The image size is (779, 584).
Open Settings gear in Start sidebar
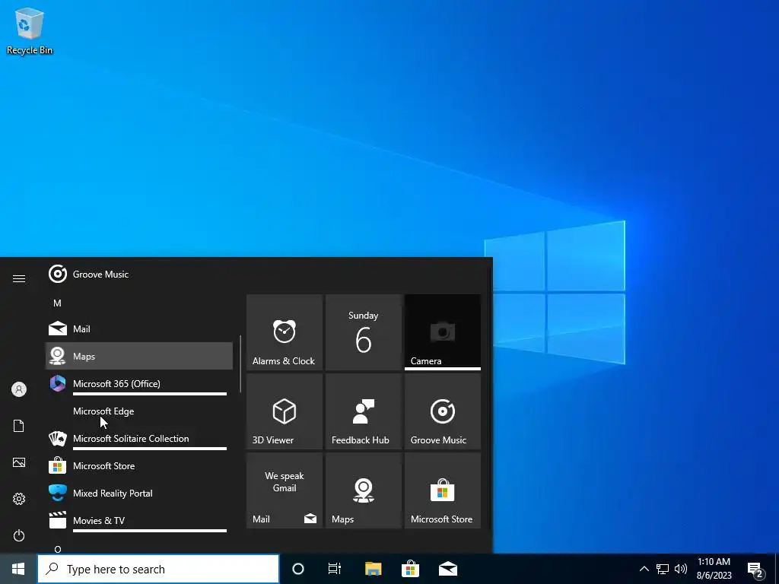click(19, 499)
